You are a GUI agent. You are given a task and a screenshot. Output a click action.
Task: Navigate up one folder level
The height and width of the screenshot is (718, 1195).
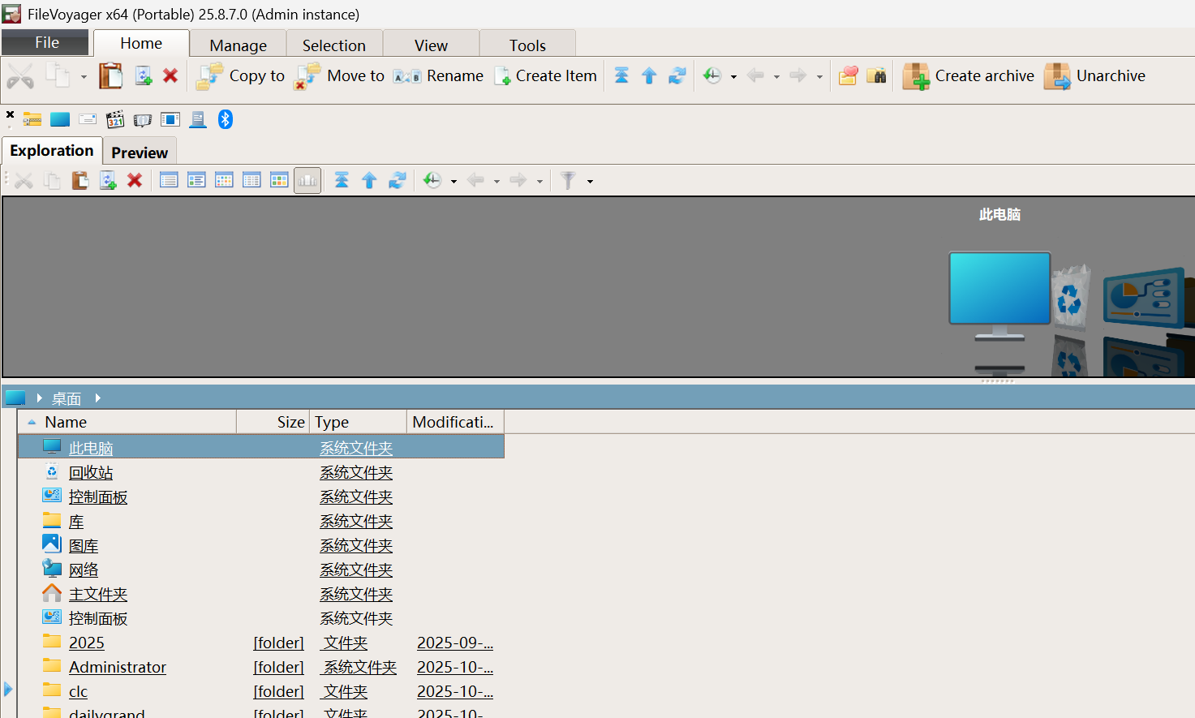coord(369,180)
